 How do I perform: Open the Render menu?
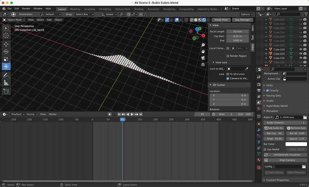[x=26, y=9]
